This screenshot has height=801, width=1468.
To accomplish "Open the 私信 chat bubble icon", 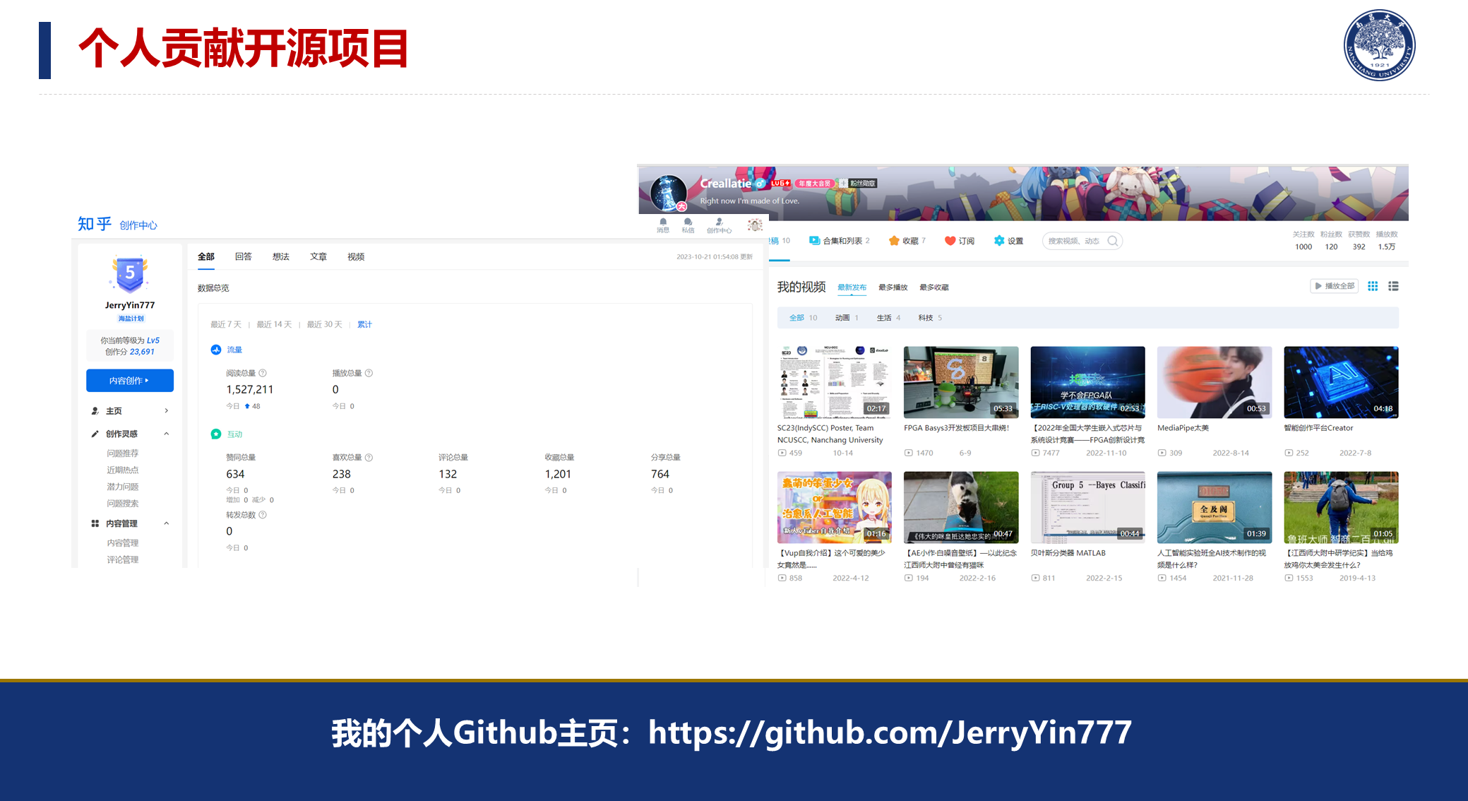I will pos(688,222).
